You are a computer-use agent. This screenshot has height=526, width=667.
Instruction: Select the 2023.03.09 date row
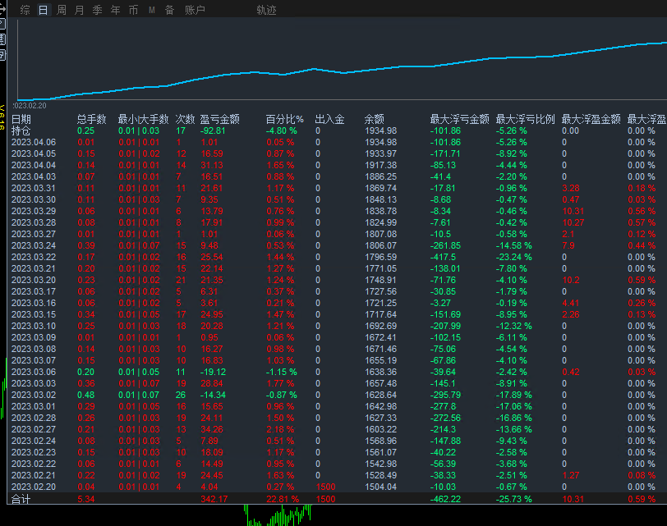click(337, 337)
